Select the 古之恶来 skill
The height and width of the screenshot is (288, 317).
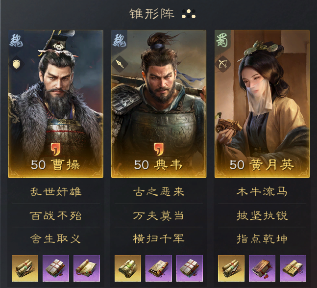pos(159,192)
